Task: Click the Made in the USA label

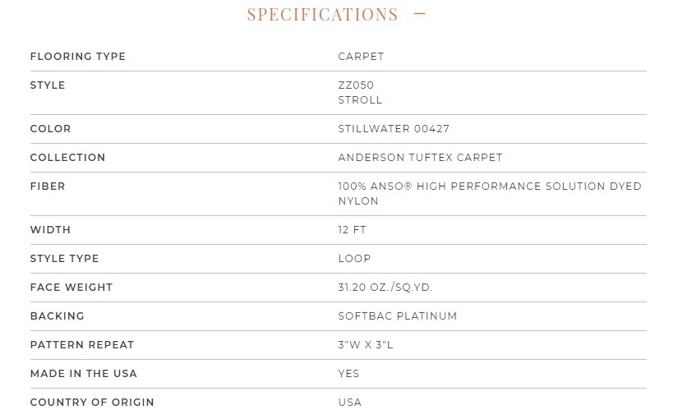Action: [x=84, y=374]
